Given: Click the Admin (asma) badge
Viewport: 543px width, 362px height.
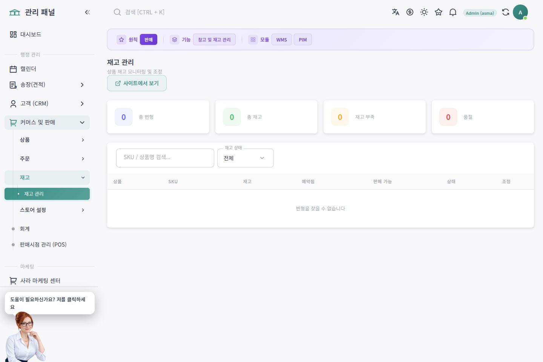Looking at the screenshot, I should click(x=480, y=13).
